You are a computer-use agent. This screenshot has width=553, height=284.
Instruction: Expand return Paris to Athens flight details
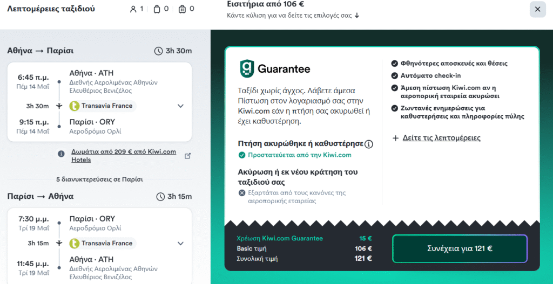coord(180,244)
